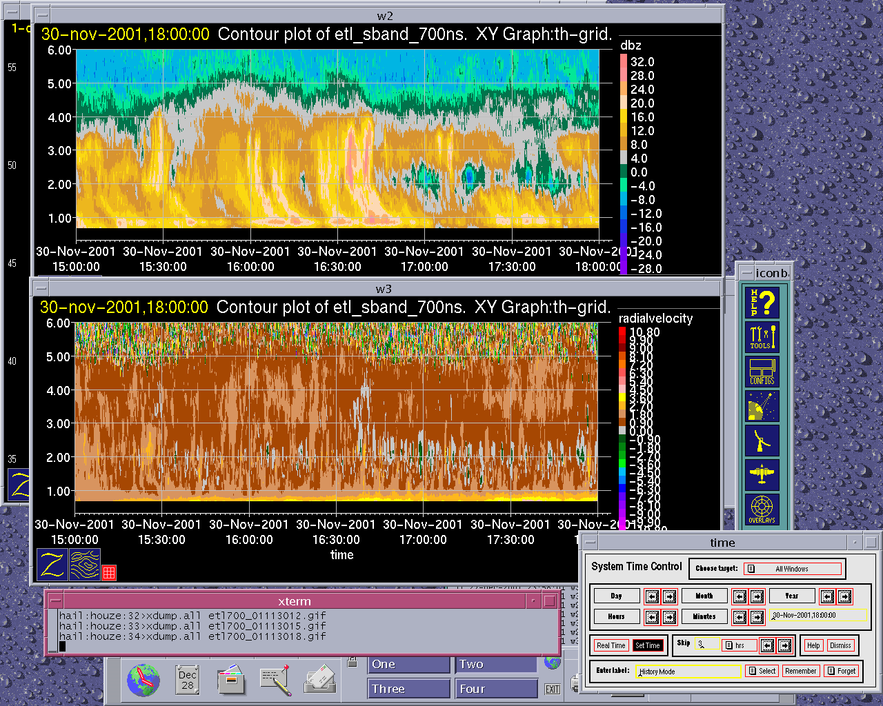Open the All Windows target dropdown
883x706 pixels.
792,569
